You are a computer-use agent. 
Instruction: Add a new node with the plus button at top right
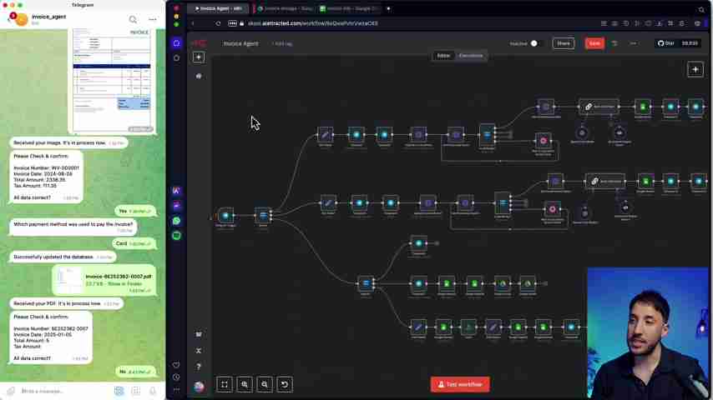point(695,69)
